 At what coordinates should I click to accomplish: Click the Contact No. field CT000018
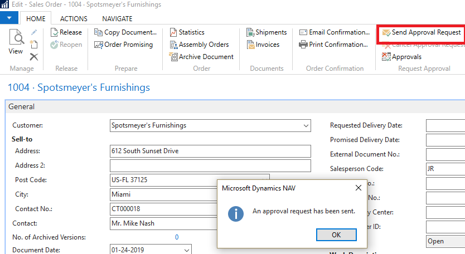tap(163, 209)
